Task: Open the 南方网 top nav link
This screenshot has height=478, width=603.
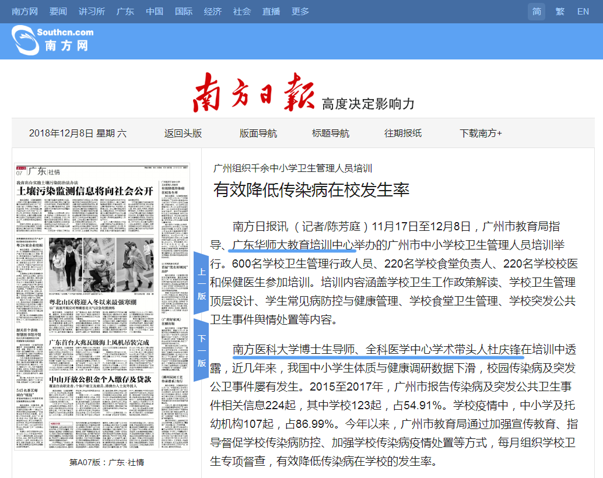Action: (x=24, y=12)
